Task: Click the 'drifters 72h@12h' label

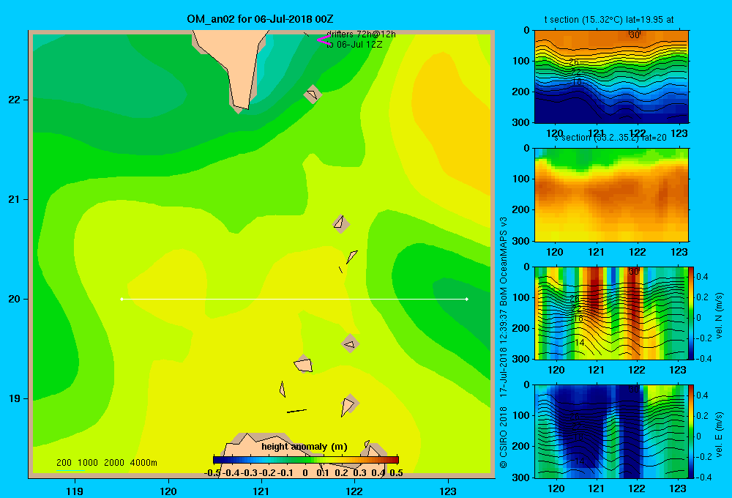Action: 361,34
